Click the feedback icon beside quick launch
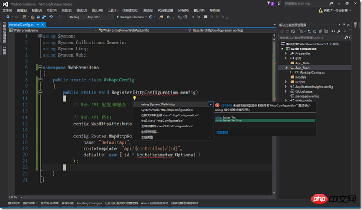The width and height of the screenshot is (362, 210). 279,3
